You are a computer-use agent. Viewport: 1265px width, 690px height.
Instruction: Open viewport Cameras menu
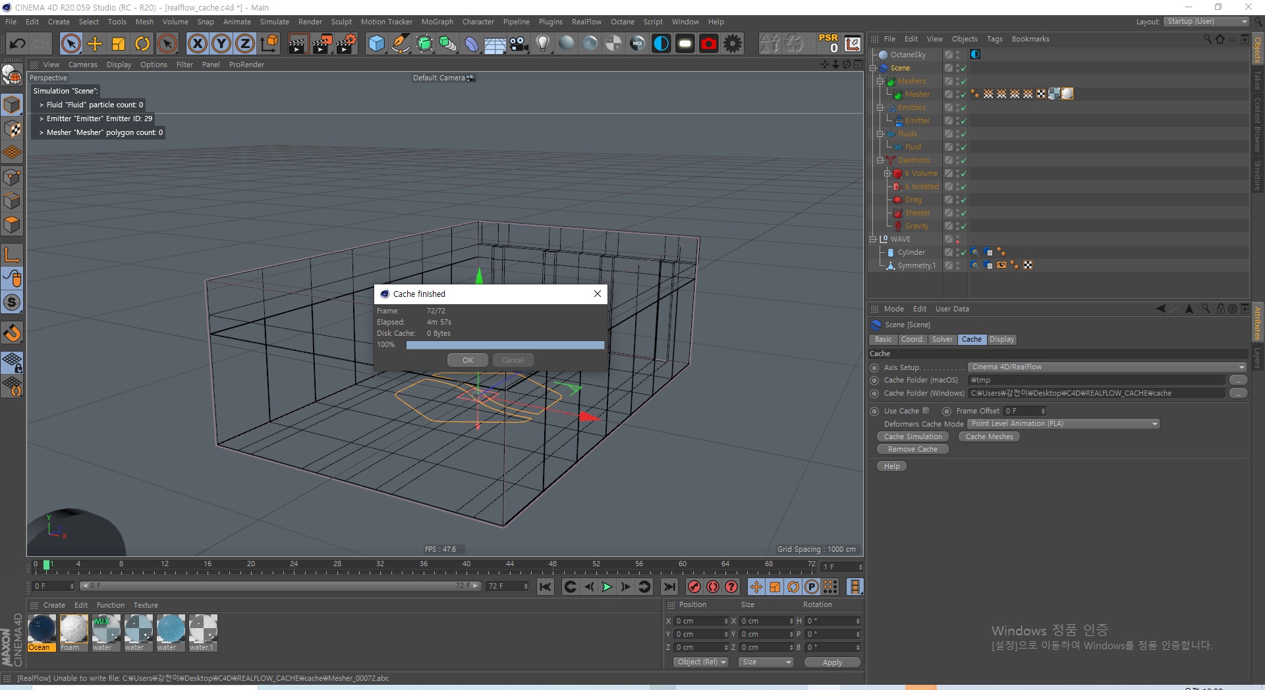(82, 65)
